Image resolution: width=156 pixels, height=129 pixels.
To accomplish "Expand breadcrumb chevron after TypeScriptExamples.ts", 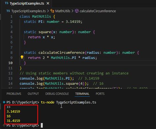I will click(48, 11).
